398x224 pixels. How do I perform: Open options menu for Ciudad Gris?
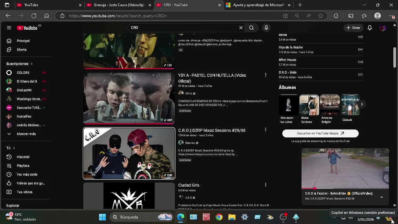[x=266, y=185]
